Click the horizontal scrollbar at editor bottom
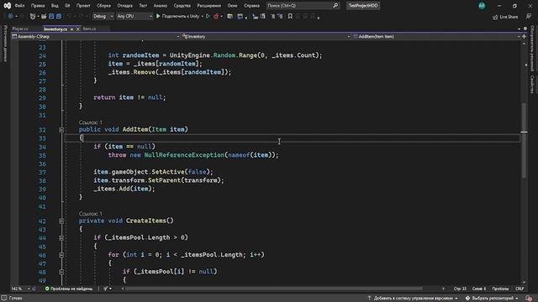The image size is (538, 302). coord(274,289)
